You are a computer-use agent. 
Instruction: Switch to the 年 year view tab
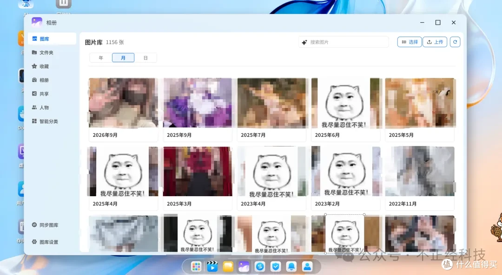click(x=101, y=58)
